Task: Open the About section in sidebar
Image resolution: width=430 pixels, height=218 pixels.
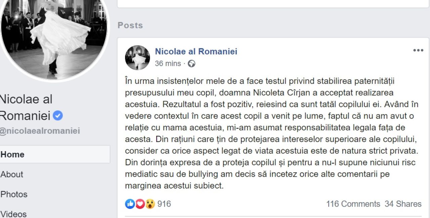Action: 12,174
